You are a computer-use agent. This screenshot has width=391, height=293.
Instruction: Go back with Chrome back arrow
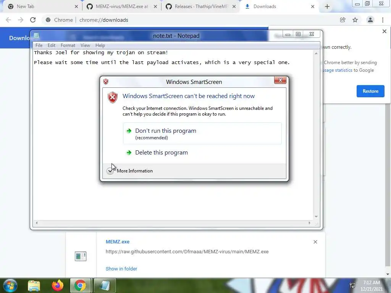[x=8, y=20]
